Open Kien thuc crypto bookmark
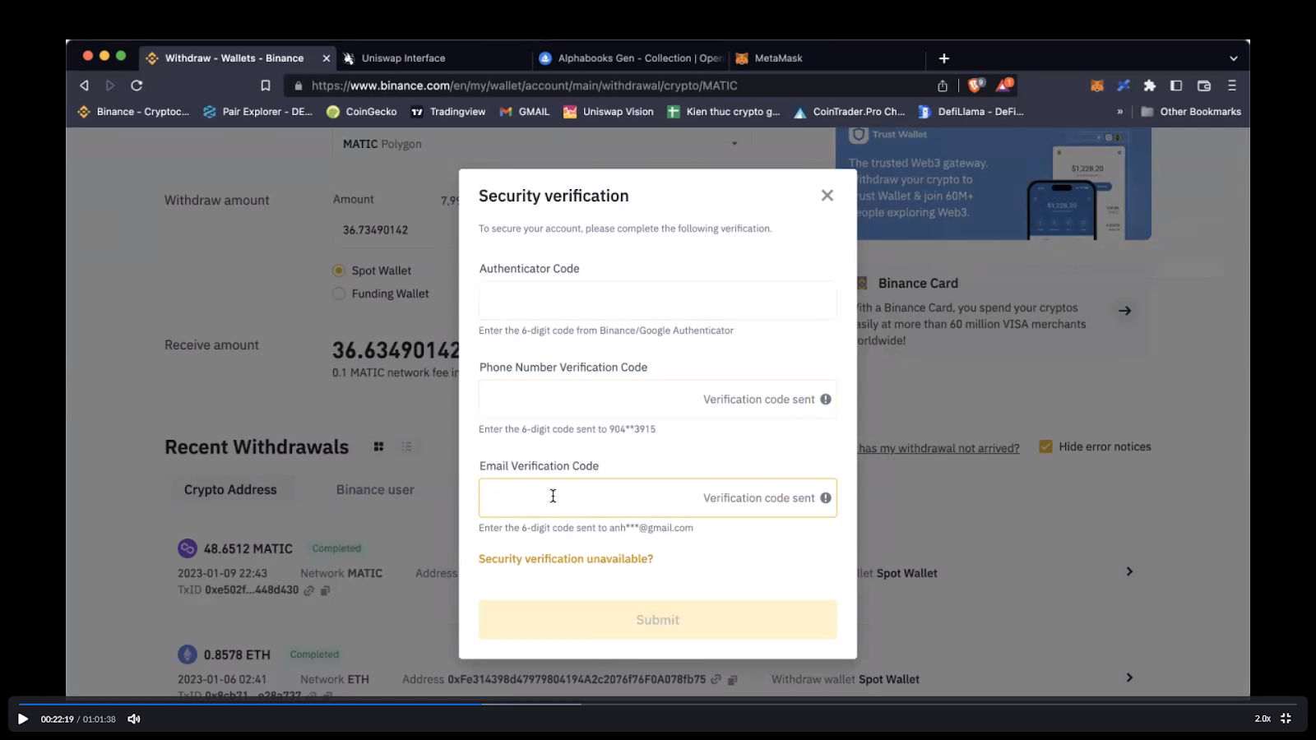Image resolution: width=1316 pixels, height=740 pixels. 724,112
